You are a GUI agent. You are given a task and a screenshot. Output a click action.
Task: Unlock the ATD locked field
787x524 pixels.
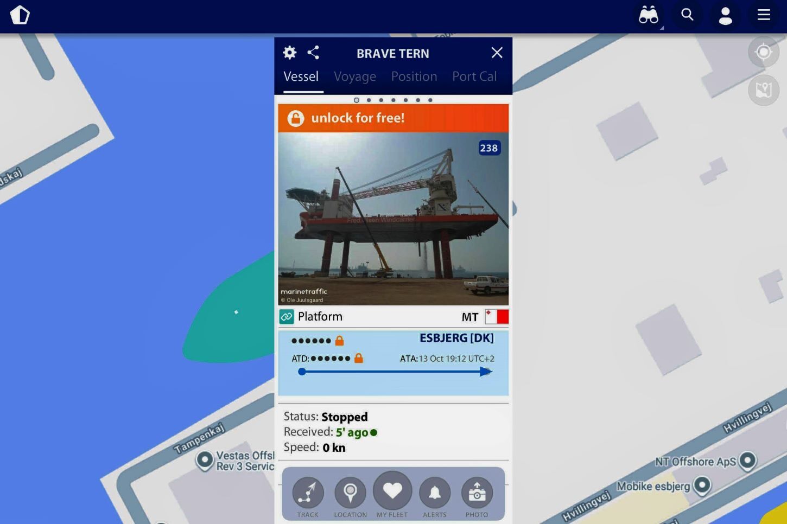(x=359, y=358)
